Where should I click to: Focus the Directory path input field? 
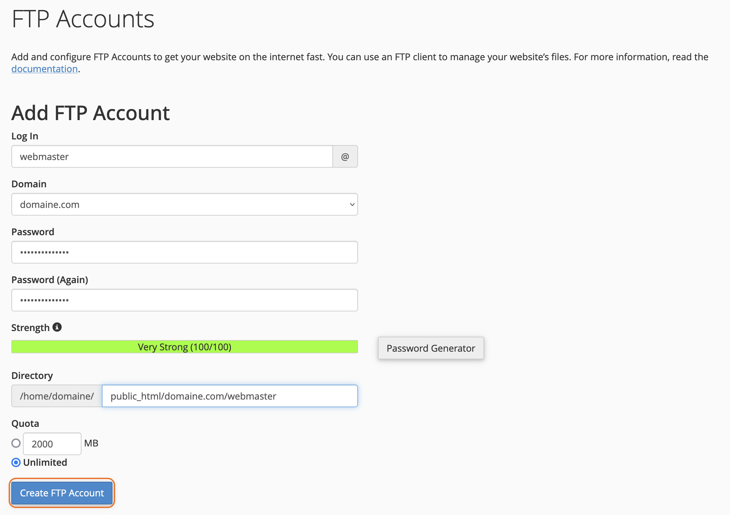point(230,396)
